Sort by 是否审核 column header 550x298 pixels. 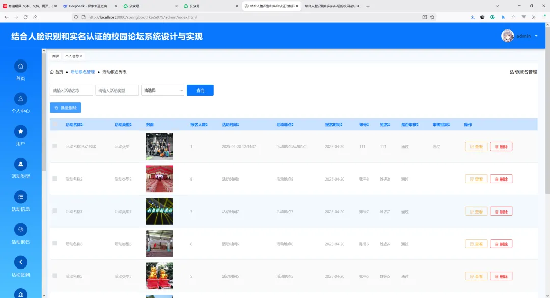click(x=409, y=125)
